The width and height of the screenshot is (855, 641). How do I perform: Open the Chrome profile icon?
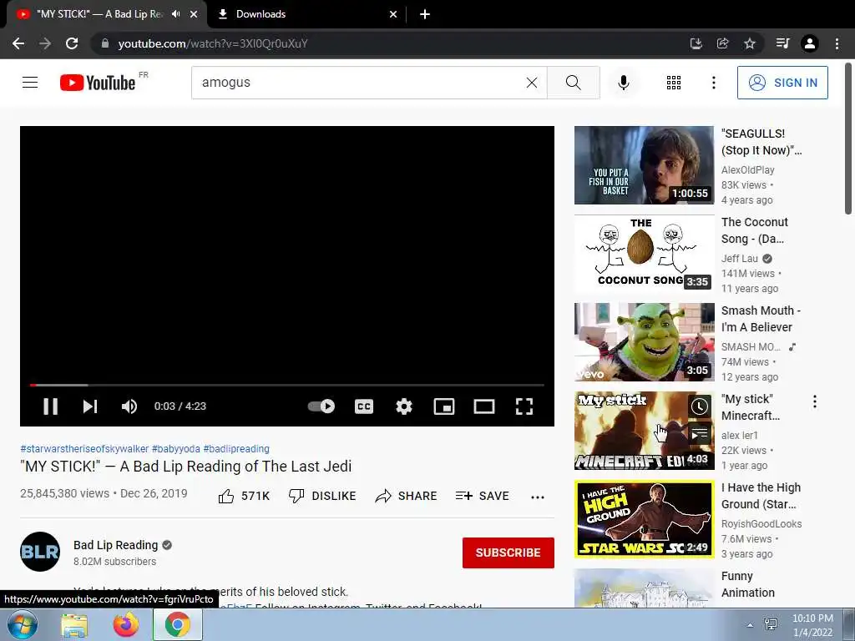point(810,43)
